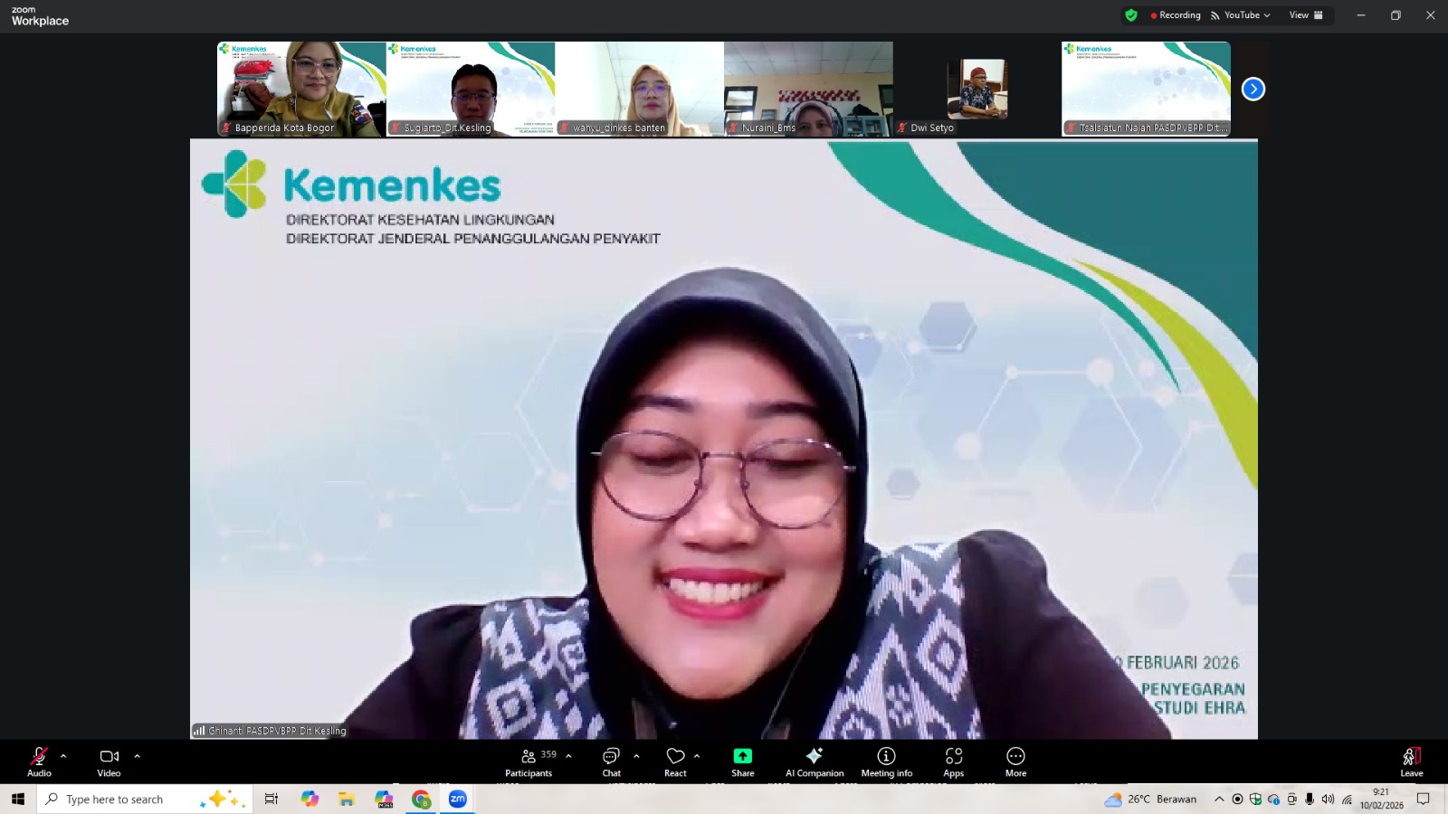Open the YouTube livestream dropdown
The height and width of the screenshot is (814, 1448).
tap(1241, 15)
